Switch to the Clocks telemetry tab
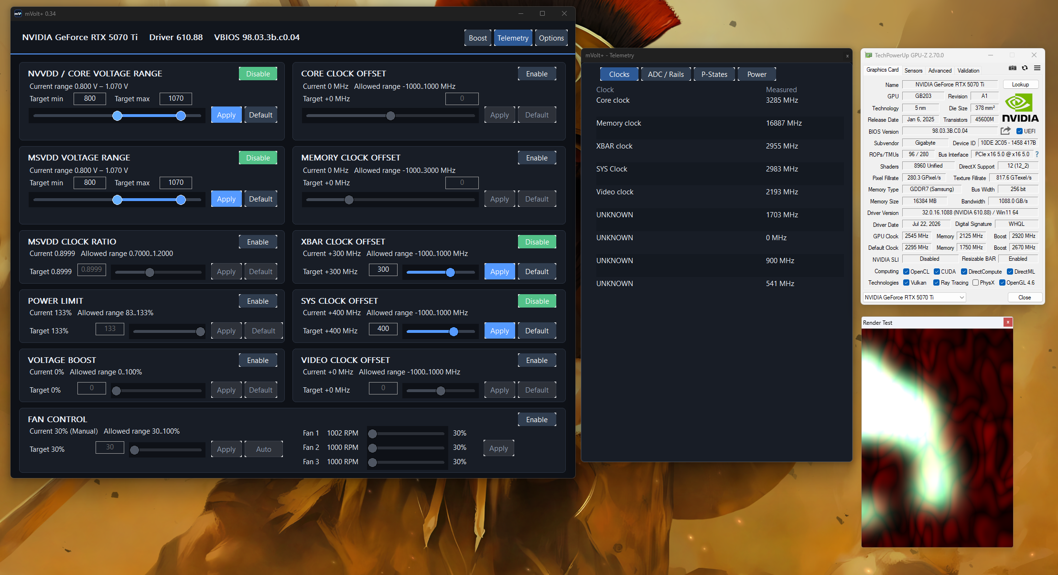The height and width of the screenshot is (575, 1058). [x=619, y=74]
